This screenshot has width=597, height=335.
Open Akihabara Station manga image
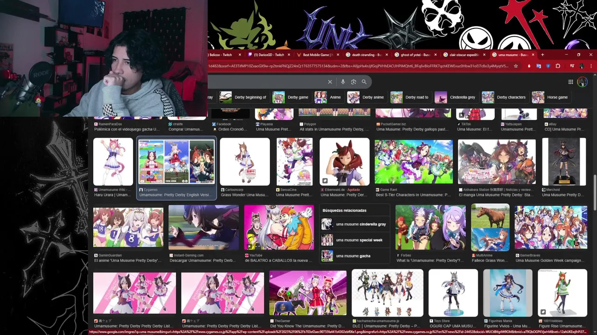[x=497, y=162]
